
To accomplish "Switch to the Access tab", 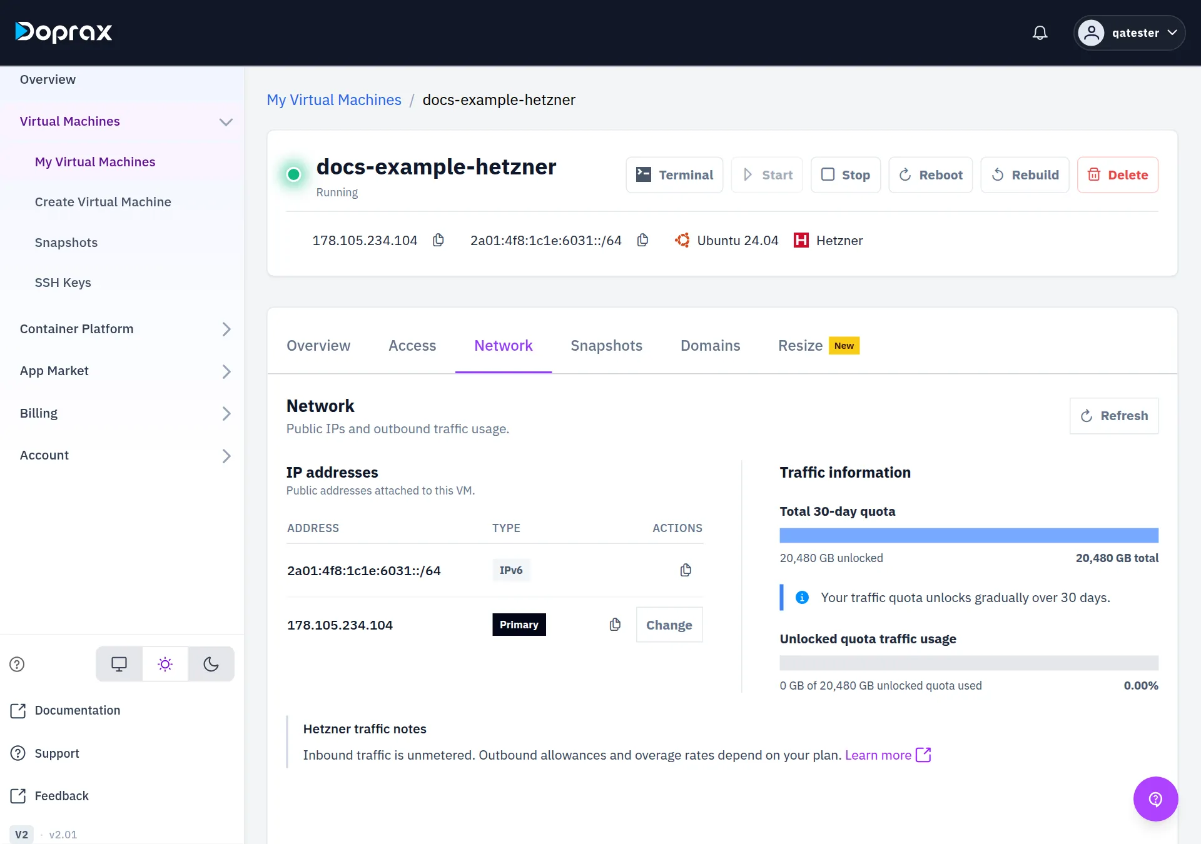I will [x=412, y=346].
